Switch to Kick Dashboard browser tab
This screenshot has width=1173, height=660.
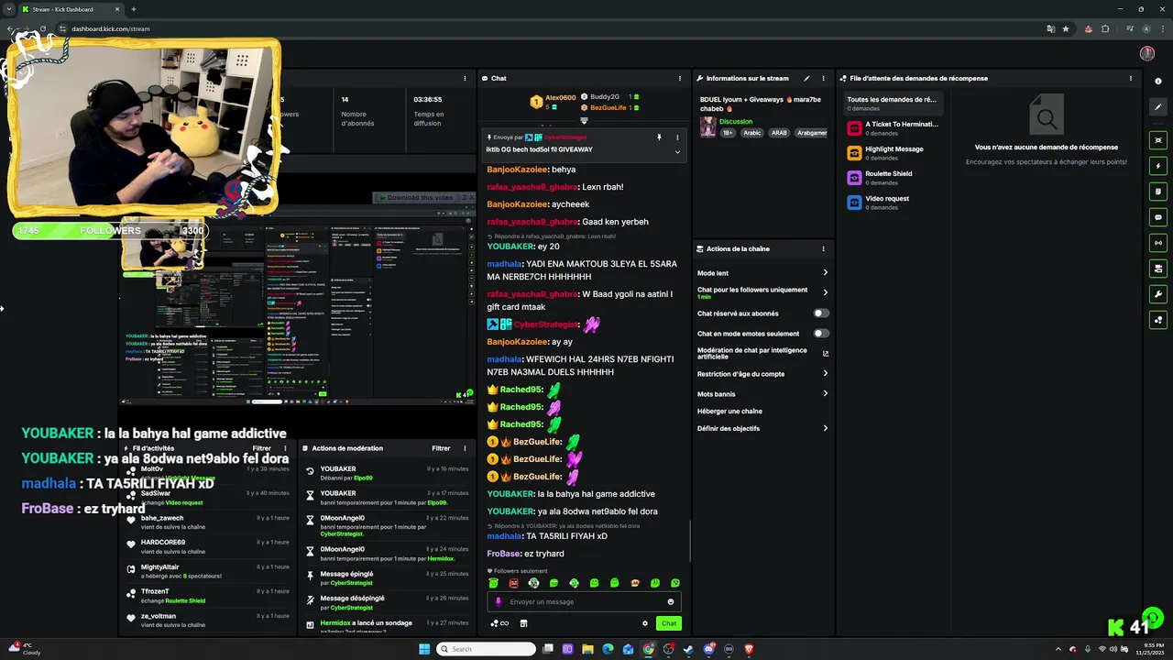[71, 9]
